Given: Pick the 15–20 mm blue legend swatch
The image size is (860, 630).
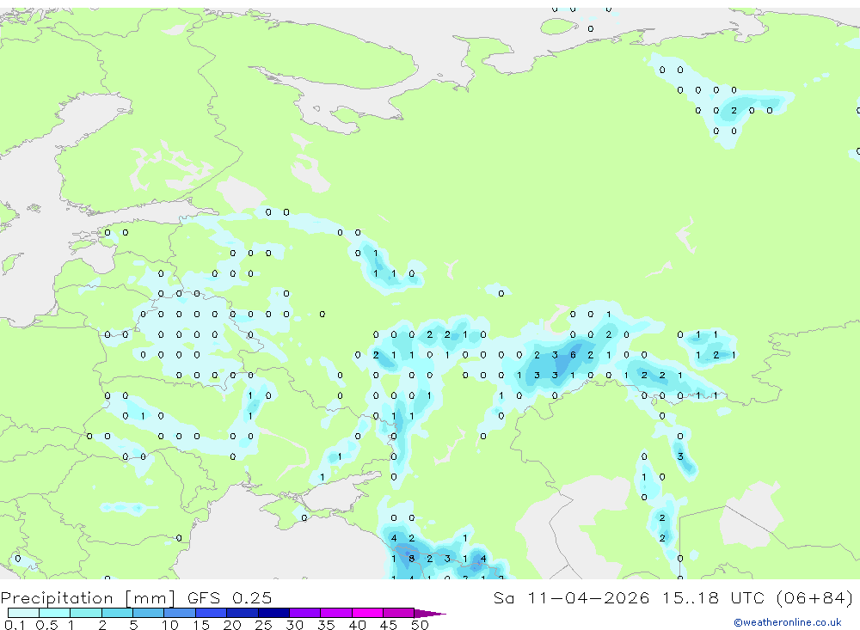Looking at the screenshot, I should point(212,613).
